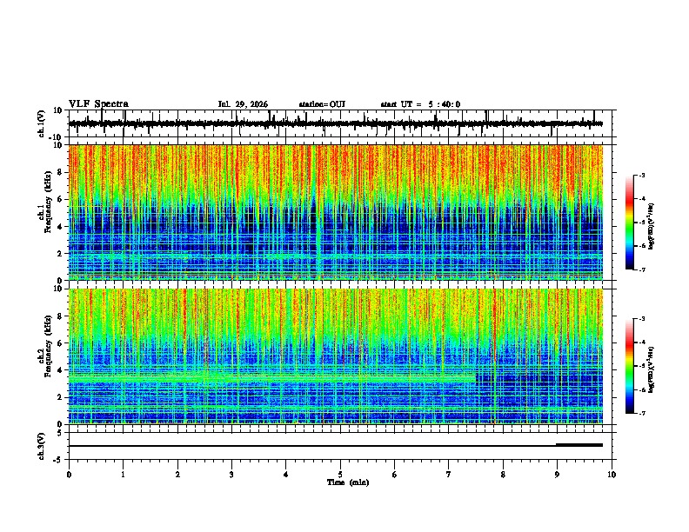
Task: Click the ch.1 colorbar "log(PSD)(V²/Hz)" label
Action: pos(652,226)
